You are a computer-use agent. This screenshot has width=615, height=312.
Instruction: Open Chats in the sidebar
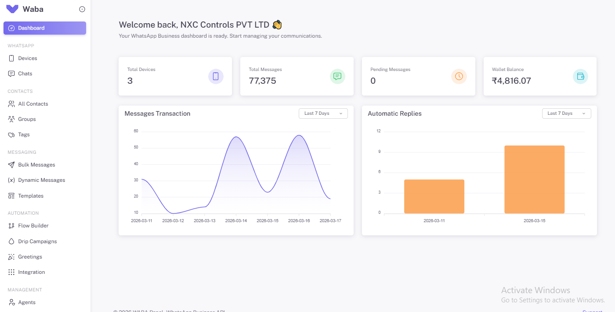coord(45,74)
